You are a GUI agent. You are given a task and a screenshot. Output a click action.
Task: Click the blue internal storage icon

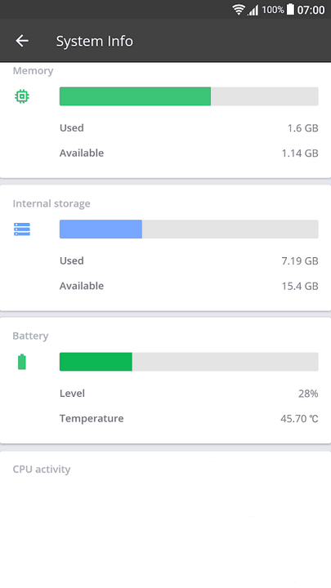pos(22,229)
